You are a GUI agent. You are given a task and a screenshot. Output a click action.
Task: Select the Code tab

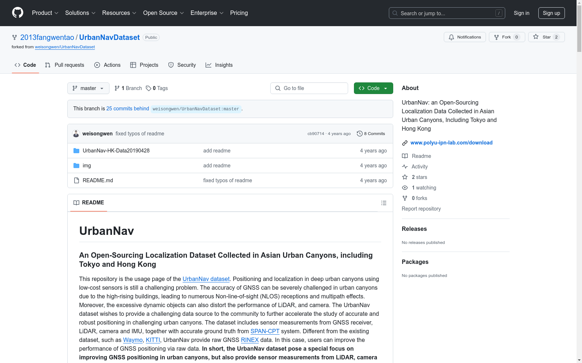point(25,65)
